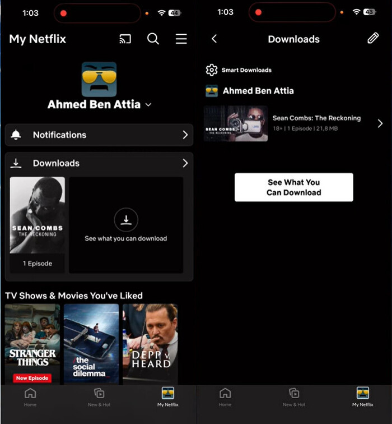Screen dimensions: 392x424
Task: Tap the 'New Episode' badge on Stranger Things
Action: 32,378
